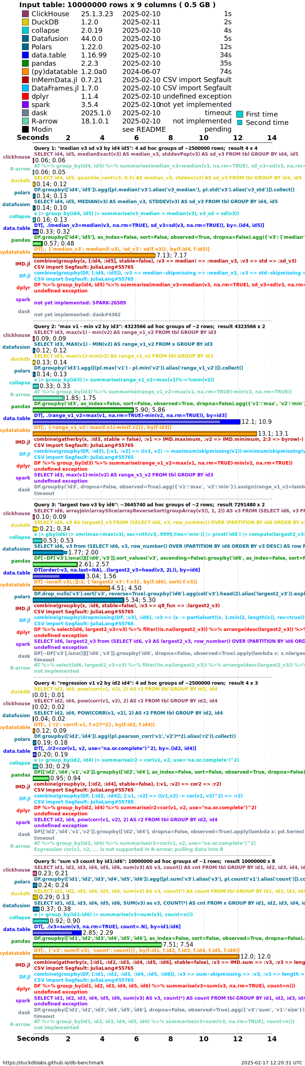The image size is (305, 1066).
Task: Select the DuckDB version 1.2.0
Action: 90,22
